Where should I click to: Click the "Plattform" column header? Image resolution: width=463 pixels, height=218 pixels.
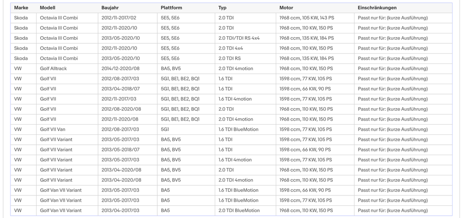coord(171,8)
